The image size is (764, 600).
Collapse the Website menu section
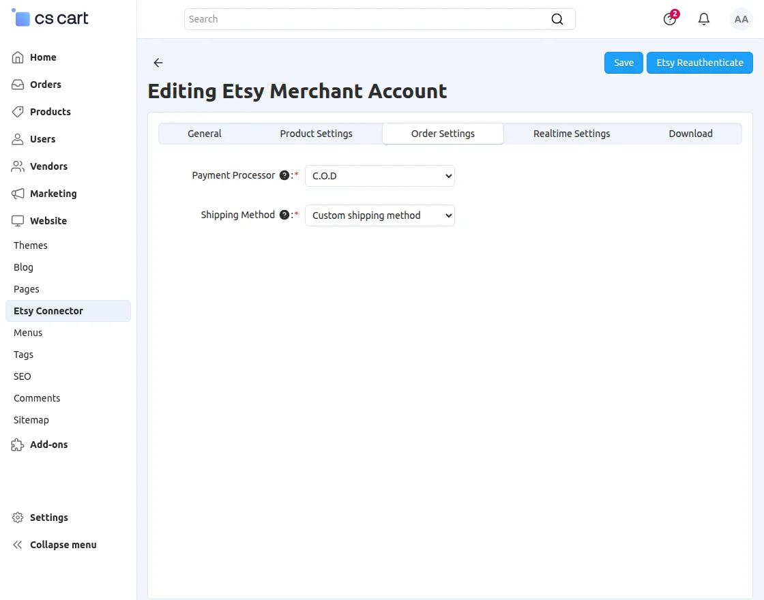(x=48, y=221)
